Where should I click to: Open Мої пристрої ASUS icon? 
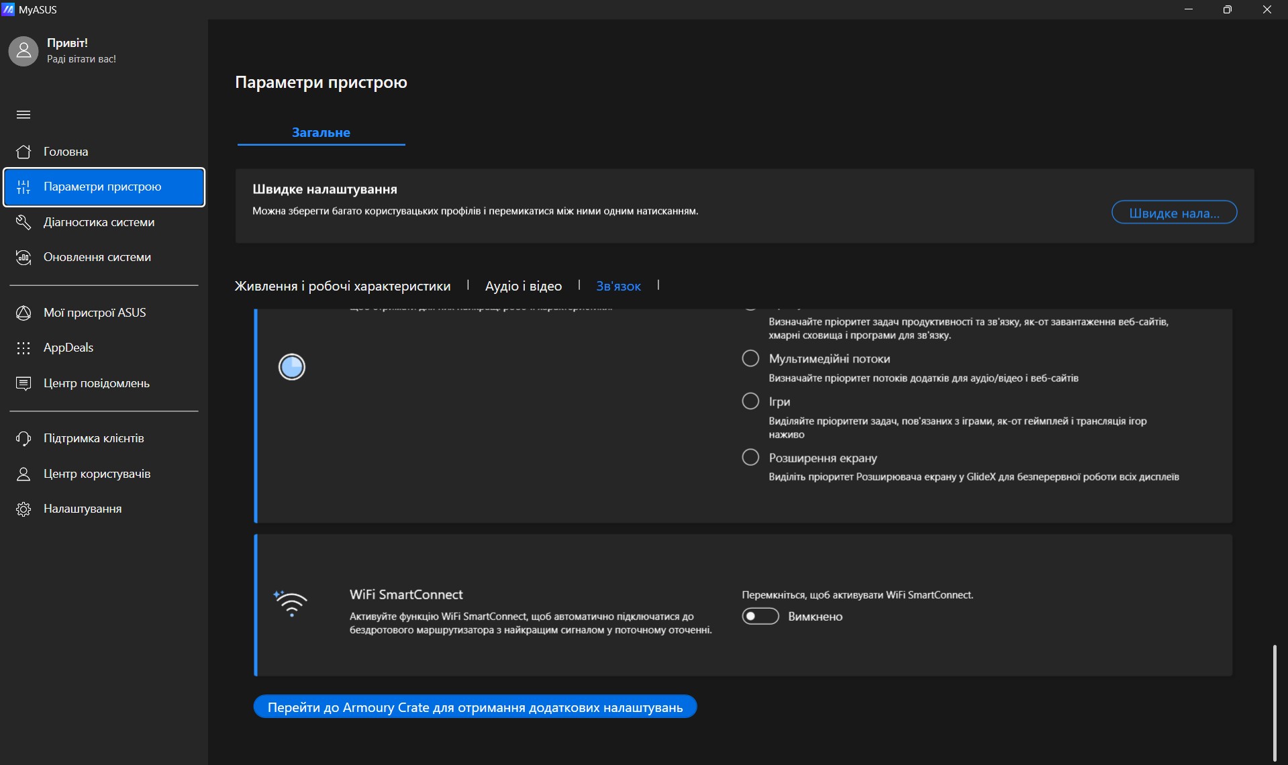pyautogui.click(x=23, y=313)
